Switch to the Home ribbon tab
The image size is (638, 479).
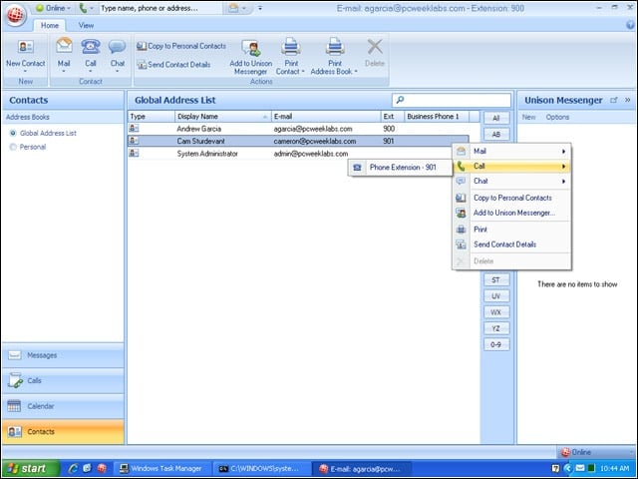(50, 25)
